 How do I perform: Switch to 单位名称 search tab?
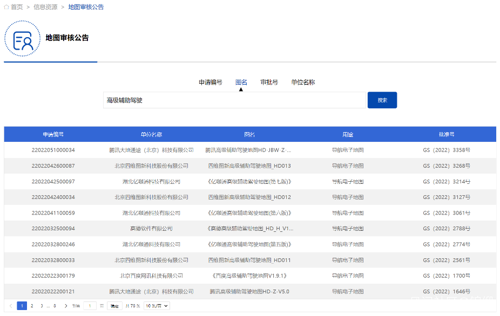[x=303, y=83]
